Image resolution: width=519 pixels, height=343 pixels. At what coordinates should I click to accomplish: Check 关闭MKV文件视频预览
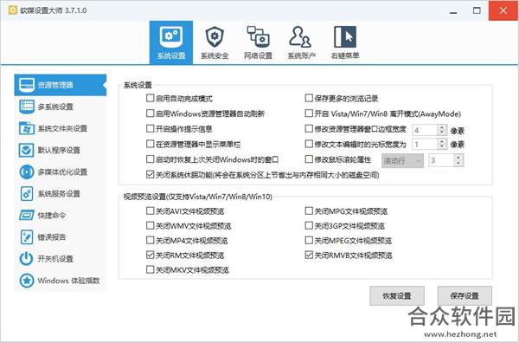(x=150, y=269)
